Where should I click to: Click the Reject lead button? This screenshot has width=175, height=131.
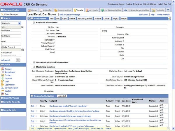pyautogui.click(x=116, y=19)
